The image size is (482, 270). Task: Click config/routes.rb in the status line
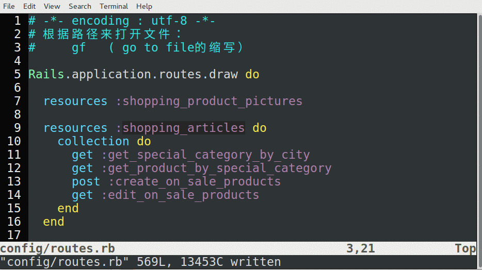click(x=57, y=248)
